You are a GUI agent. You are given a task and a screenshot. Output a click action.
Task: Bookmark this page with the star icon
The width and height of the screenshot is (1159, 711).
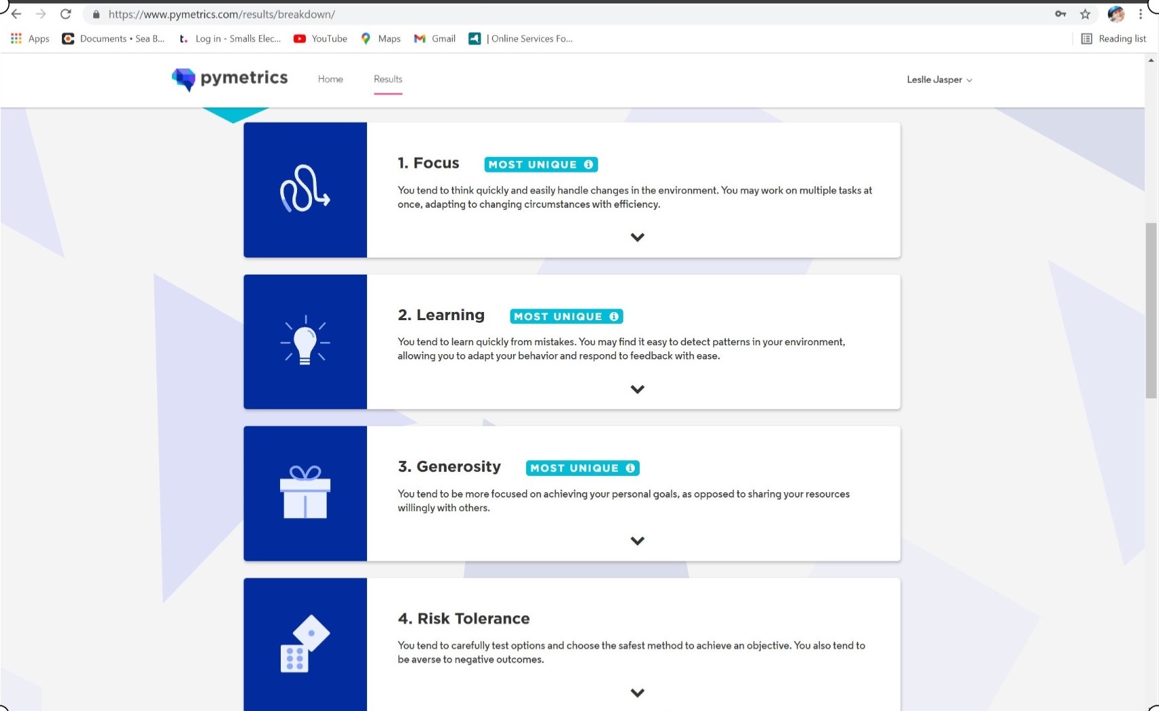coord(1085,14)
